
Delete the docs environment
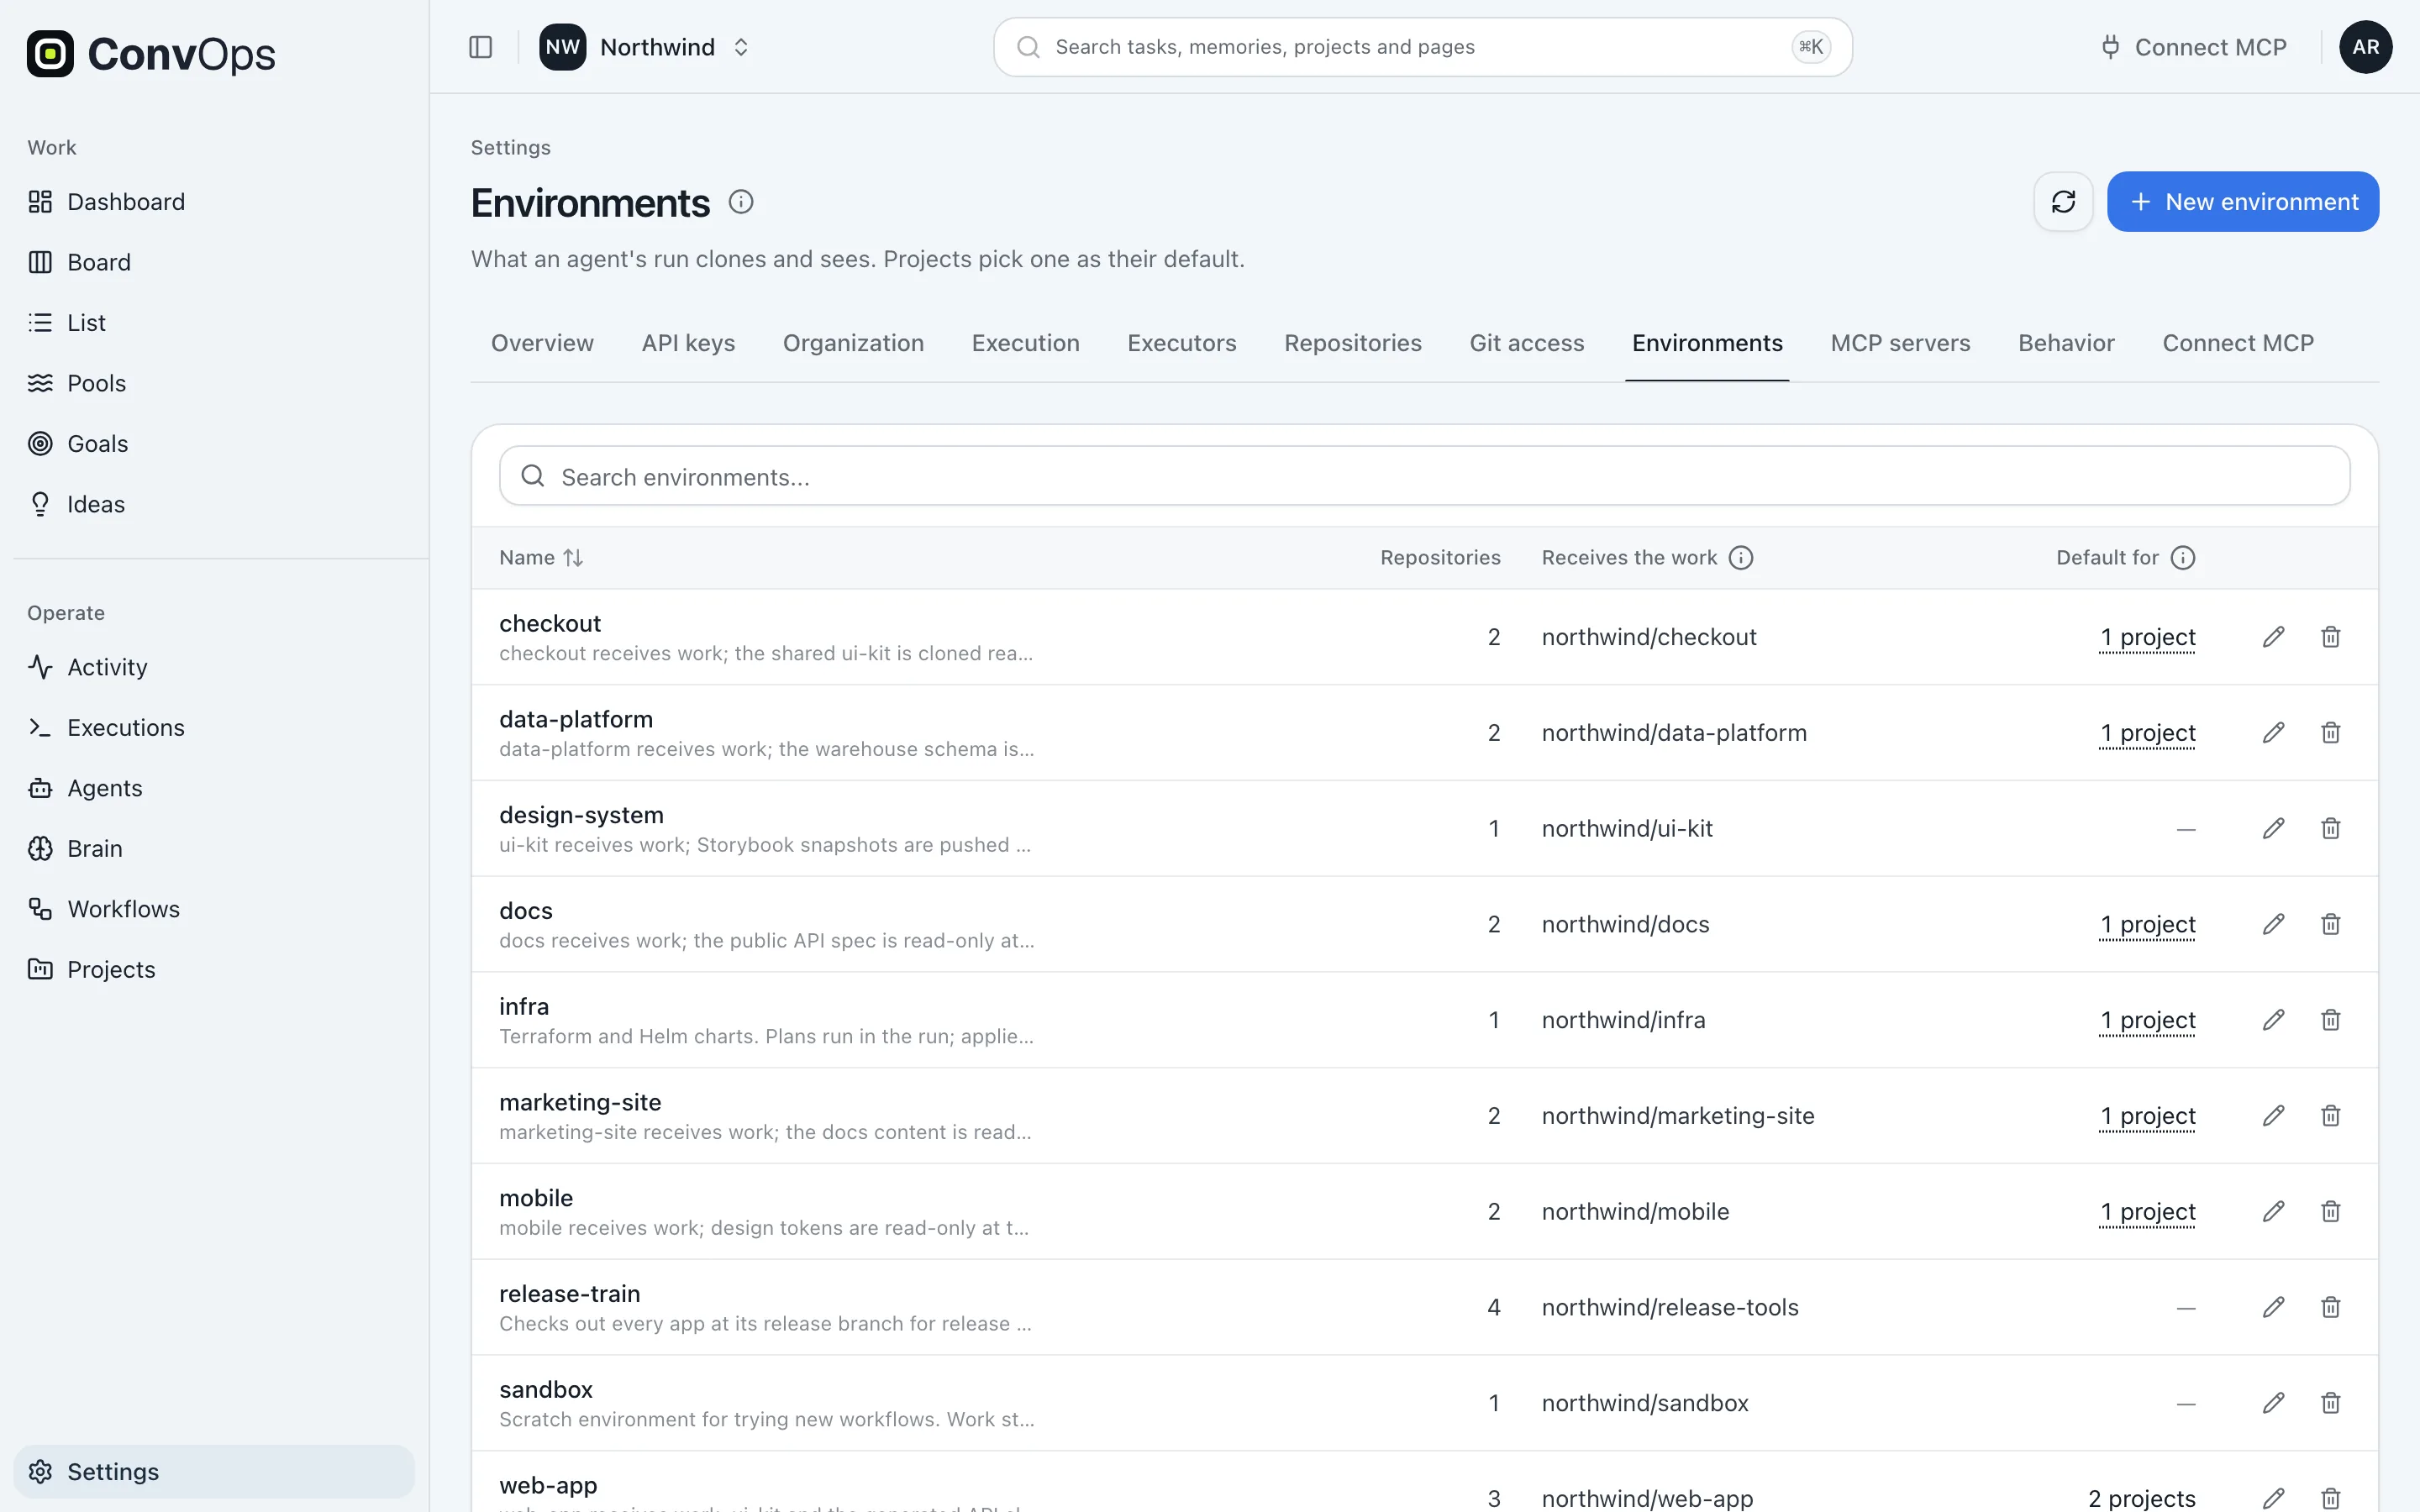tap(2330, 924)
